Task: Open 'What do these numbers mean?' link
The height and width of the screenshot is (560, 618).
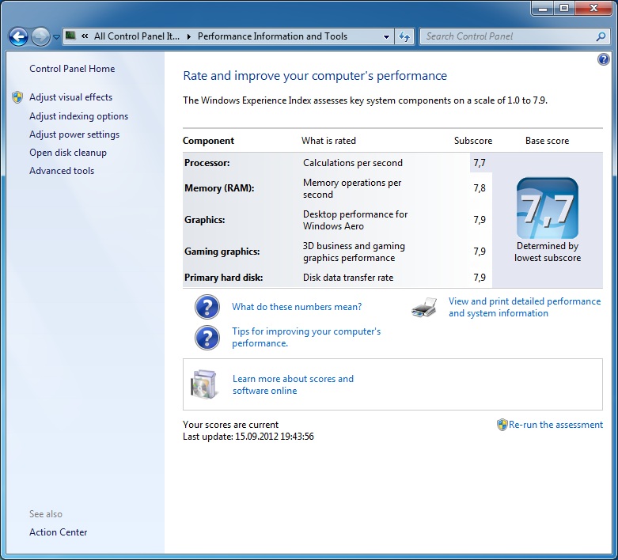Action: pyautogui.click(x=297, y=307)
